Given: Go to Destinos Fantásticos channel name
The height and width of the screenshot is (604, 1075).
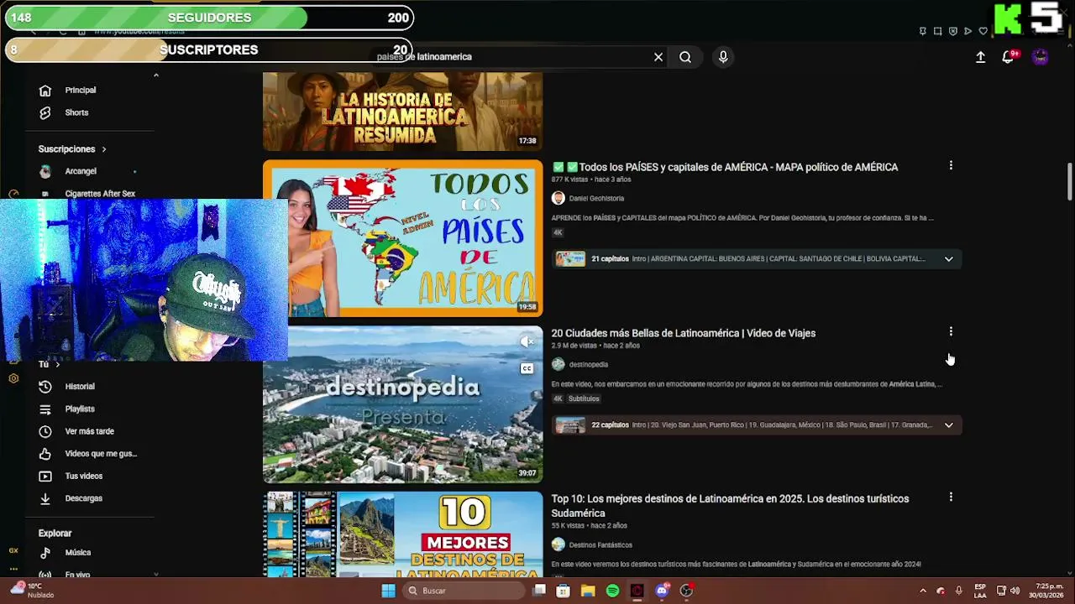Looking at the screenshot, I should coord(600,545).
